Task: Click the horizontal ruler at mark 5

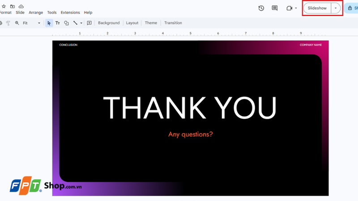Action: [191, 33]
